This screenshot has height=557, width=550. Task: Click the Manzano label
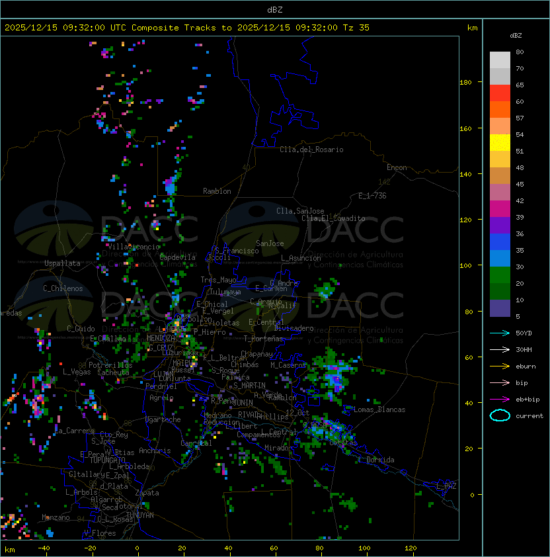(56, 517)
